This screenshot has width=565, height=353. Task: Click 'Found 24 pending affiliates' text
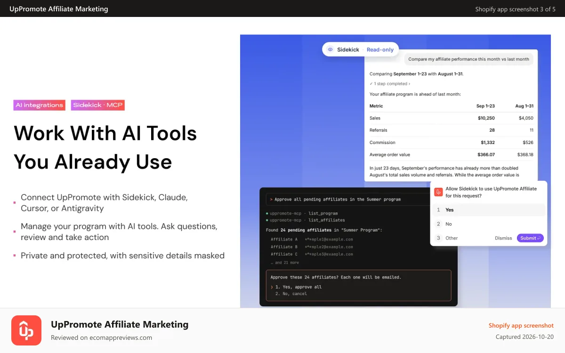click(x=324, y=230)
